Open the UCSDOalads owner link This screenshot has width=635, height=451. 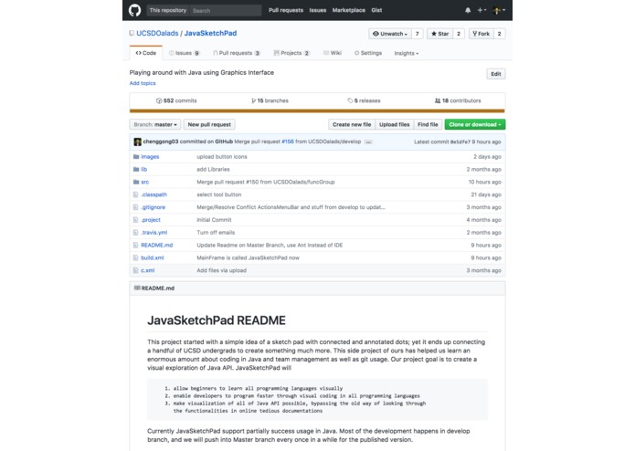tap(157, 33)
